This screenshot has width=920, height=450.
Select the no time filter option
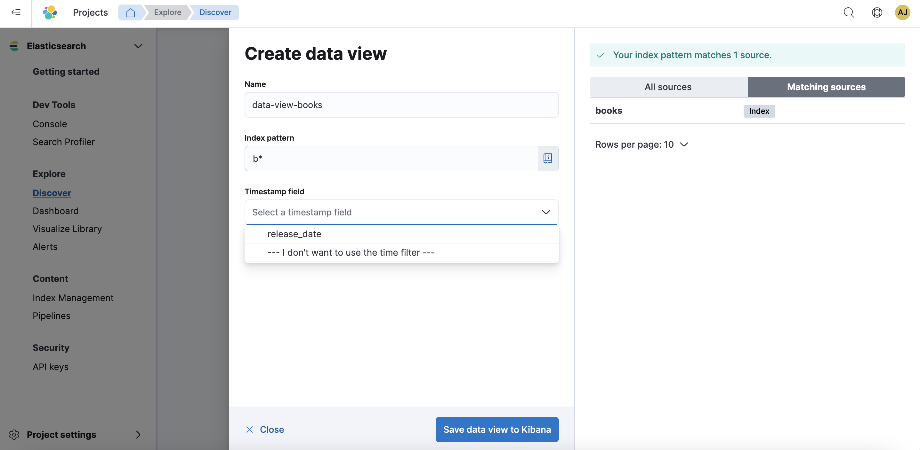tap(351, 252)
